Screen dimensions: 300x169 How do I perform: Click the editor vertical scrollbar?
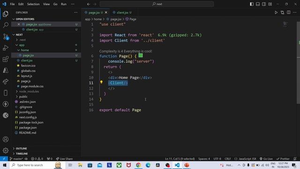(298, 62)
